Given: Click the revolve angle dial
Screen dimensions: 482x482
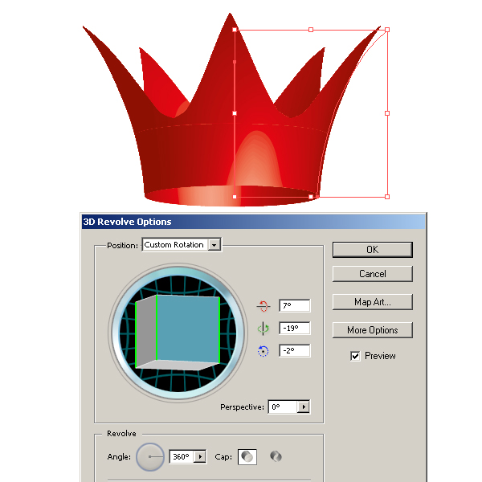Looking at the screenshot, I should (150, 457).
